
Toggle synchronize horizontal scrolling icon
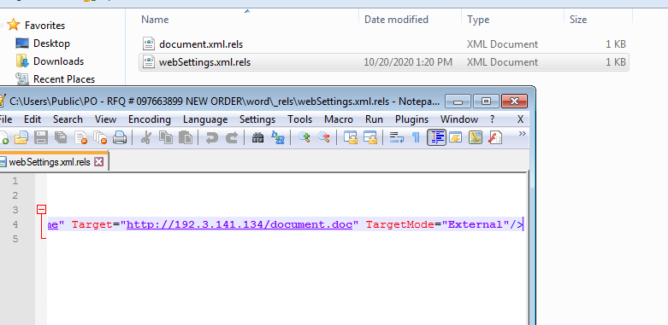[369, 137]
